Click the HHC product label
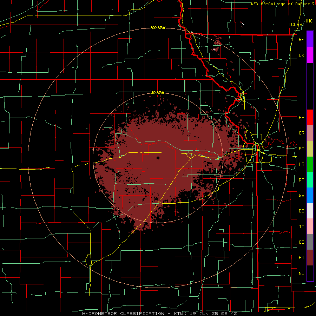The height and width of the screenshot is (316, 316). [x=309, y=21]
